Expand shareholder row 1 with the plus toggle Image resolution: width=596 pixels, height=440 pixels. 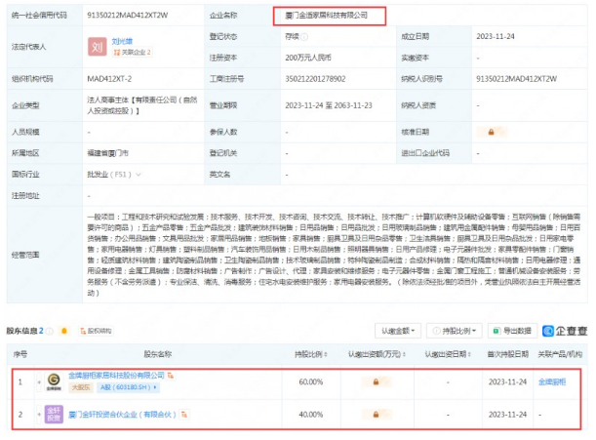[x=39, y=381]
